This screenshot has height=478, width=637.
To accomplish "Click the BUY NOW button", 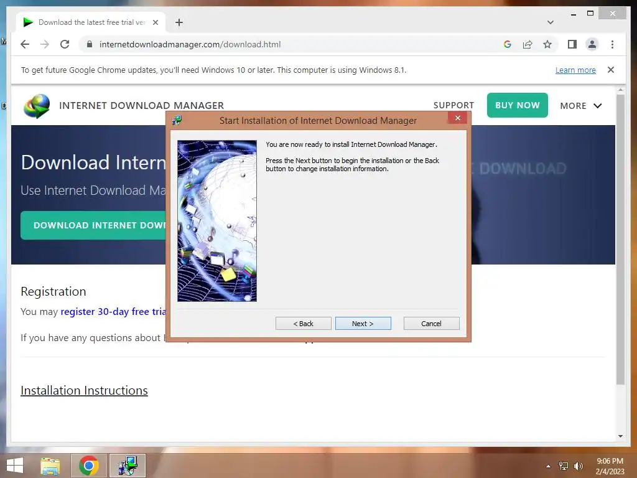I will 517,105.
